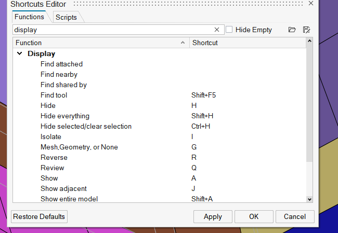This screenshot has width=338, height=233.
Task: Select the Find attached row
Action: click(160, 64)
